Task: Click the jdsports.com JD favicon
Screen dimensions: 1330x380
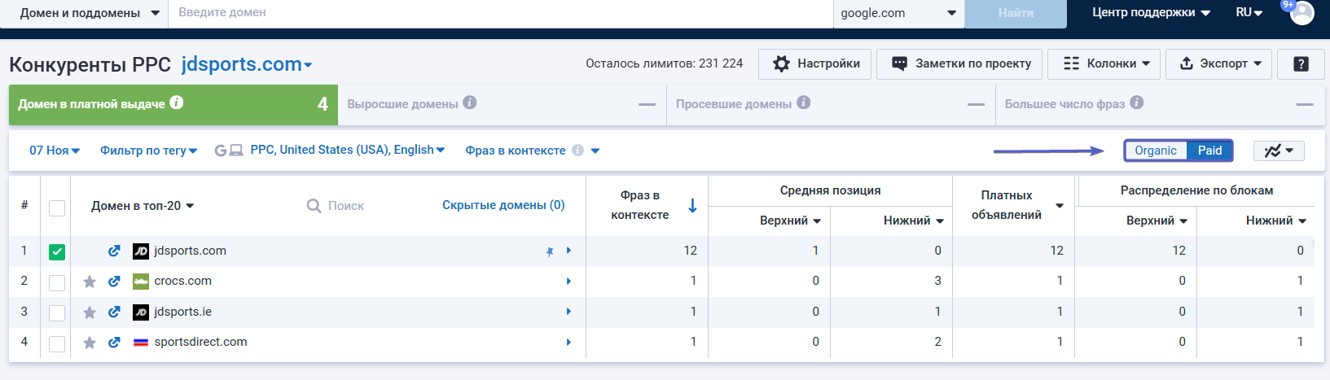Action: click(x=141, y=251)
